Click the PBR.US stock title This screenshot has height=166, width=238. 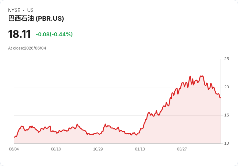36,18
